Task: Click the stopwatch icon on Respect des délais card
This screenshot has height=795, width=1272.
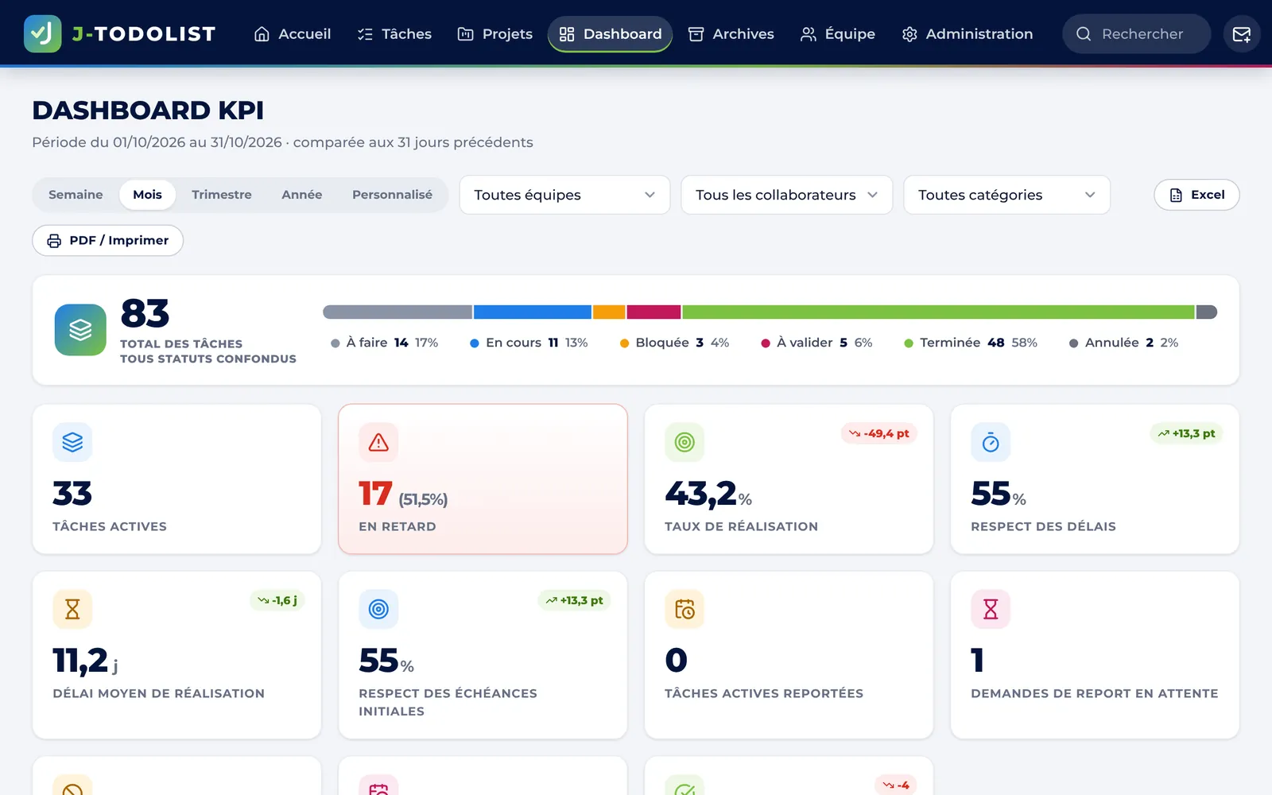Action: [991, 442]
